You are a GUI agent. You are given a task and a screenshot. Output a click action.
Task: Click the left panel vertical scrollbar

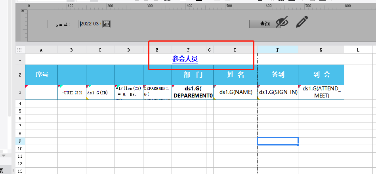coord(10,57)
